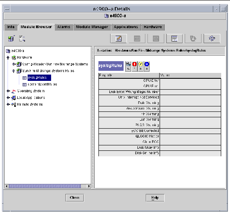Click the e4900-a host icon in title bar

[106, 16]
